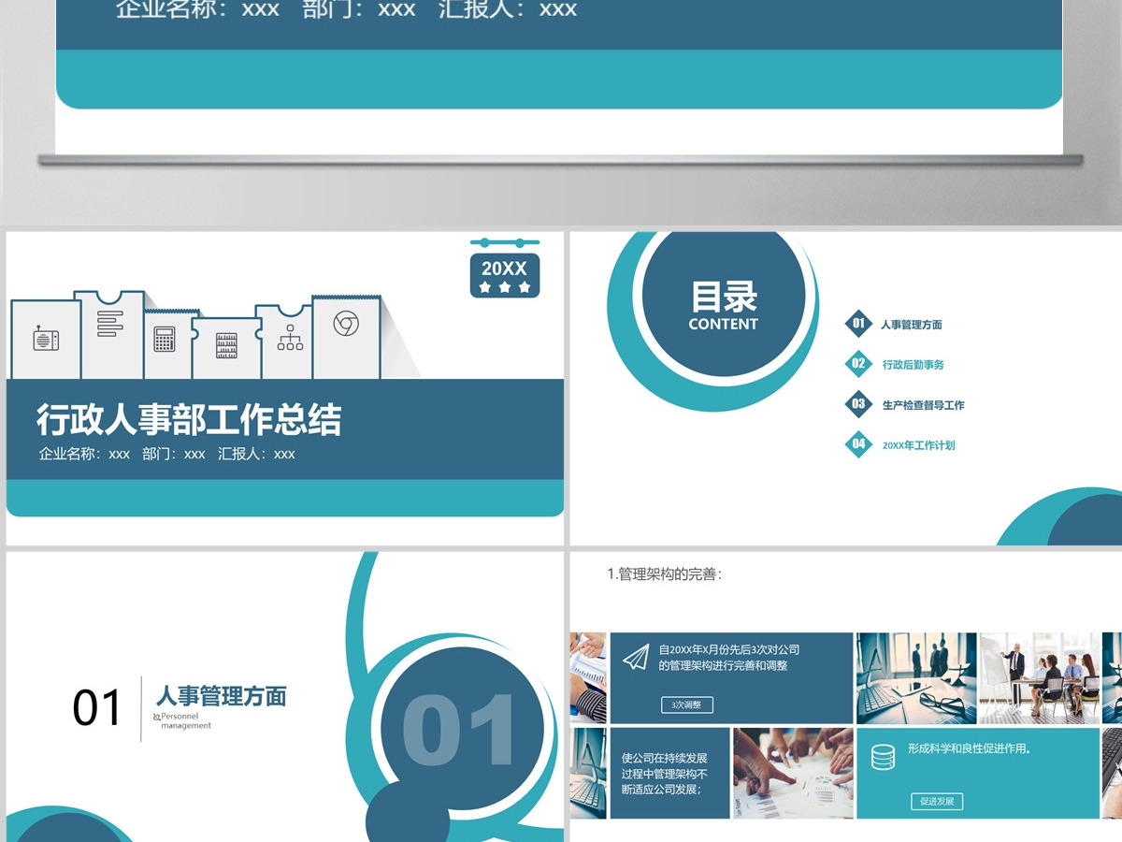The width and height of the screenshot is (1122, 842).
Task: Click the hands pointing at documents photo
Action: [x=793, y=774]
